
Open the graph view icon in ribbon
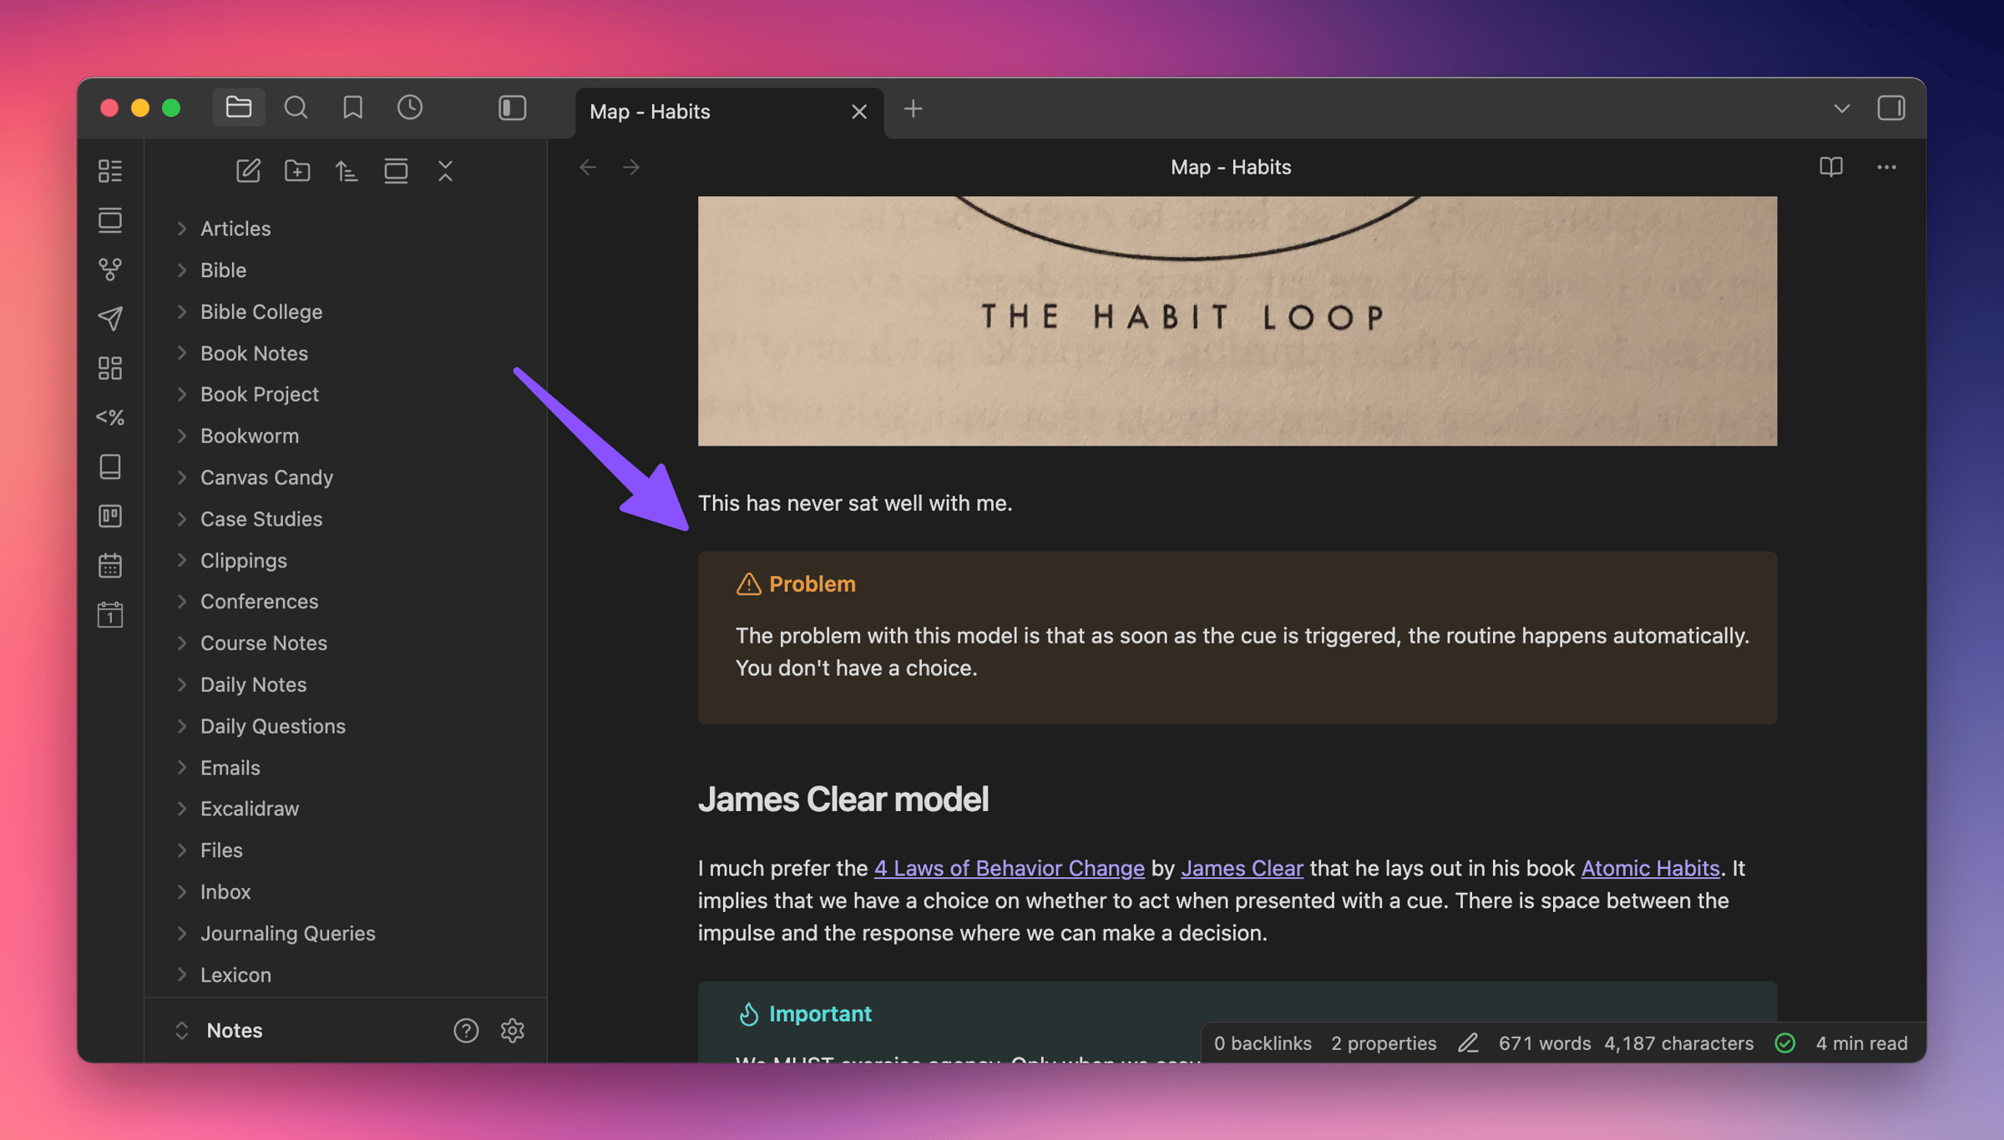[x=110, y=269]
